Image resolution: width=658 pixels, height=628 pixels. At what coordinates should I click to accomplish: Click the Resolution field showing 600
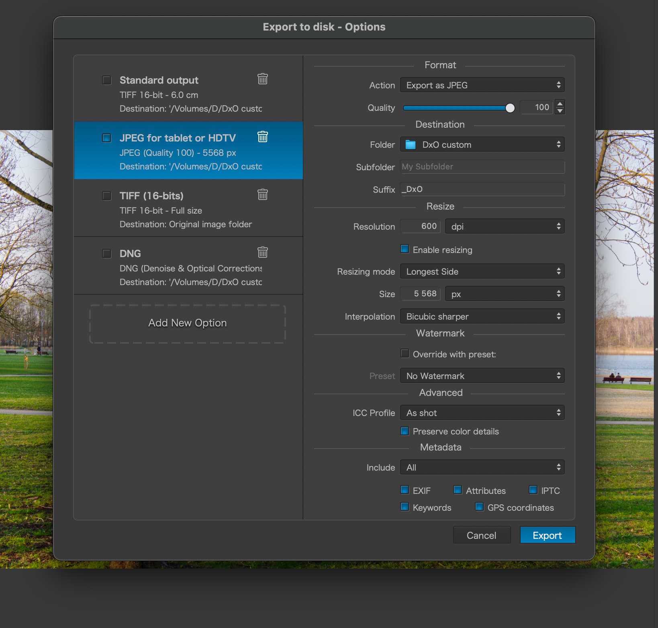click(420, 226)
